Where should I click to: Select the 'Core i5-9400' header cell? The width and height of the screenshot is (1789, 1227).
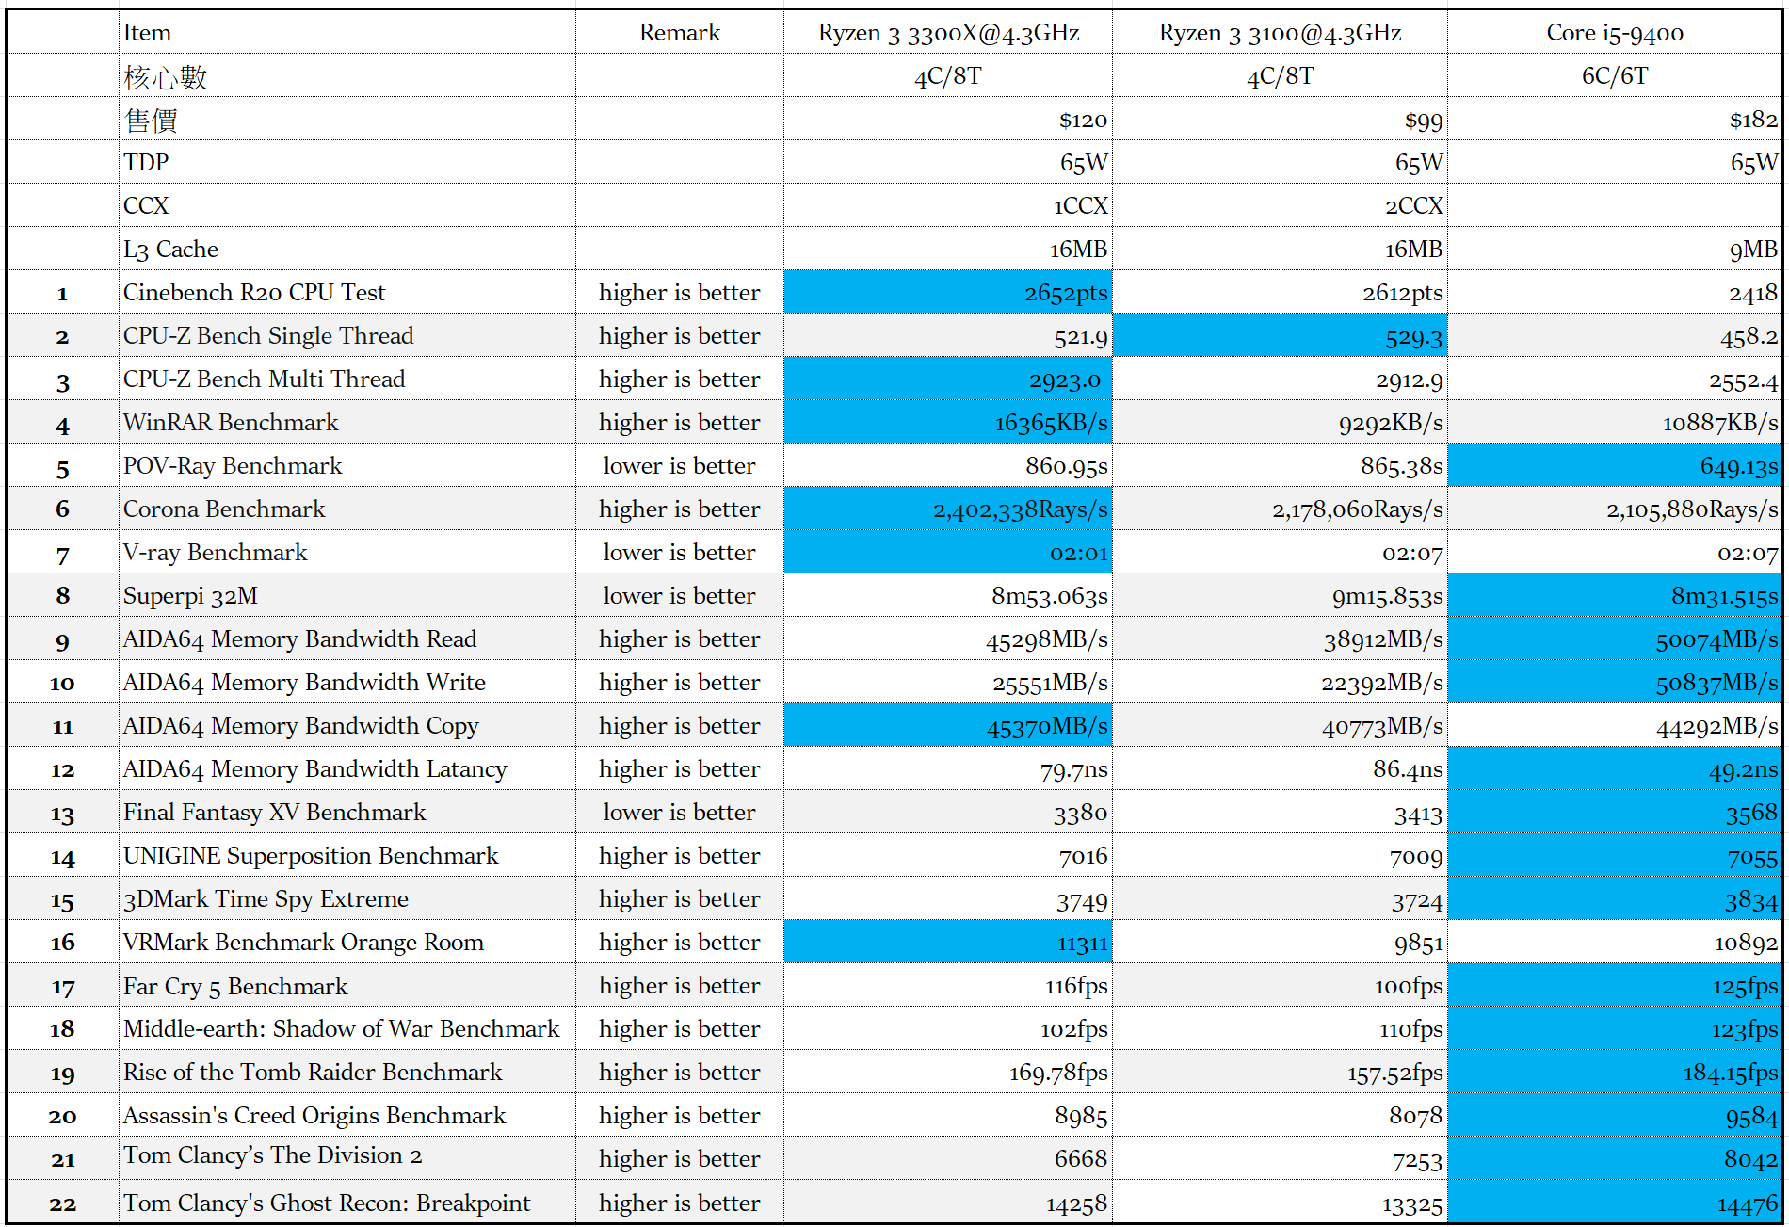click(1615, 32)
